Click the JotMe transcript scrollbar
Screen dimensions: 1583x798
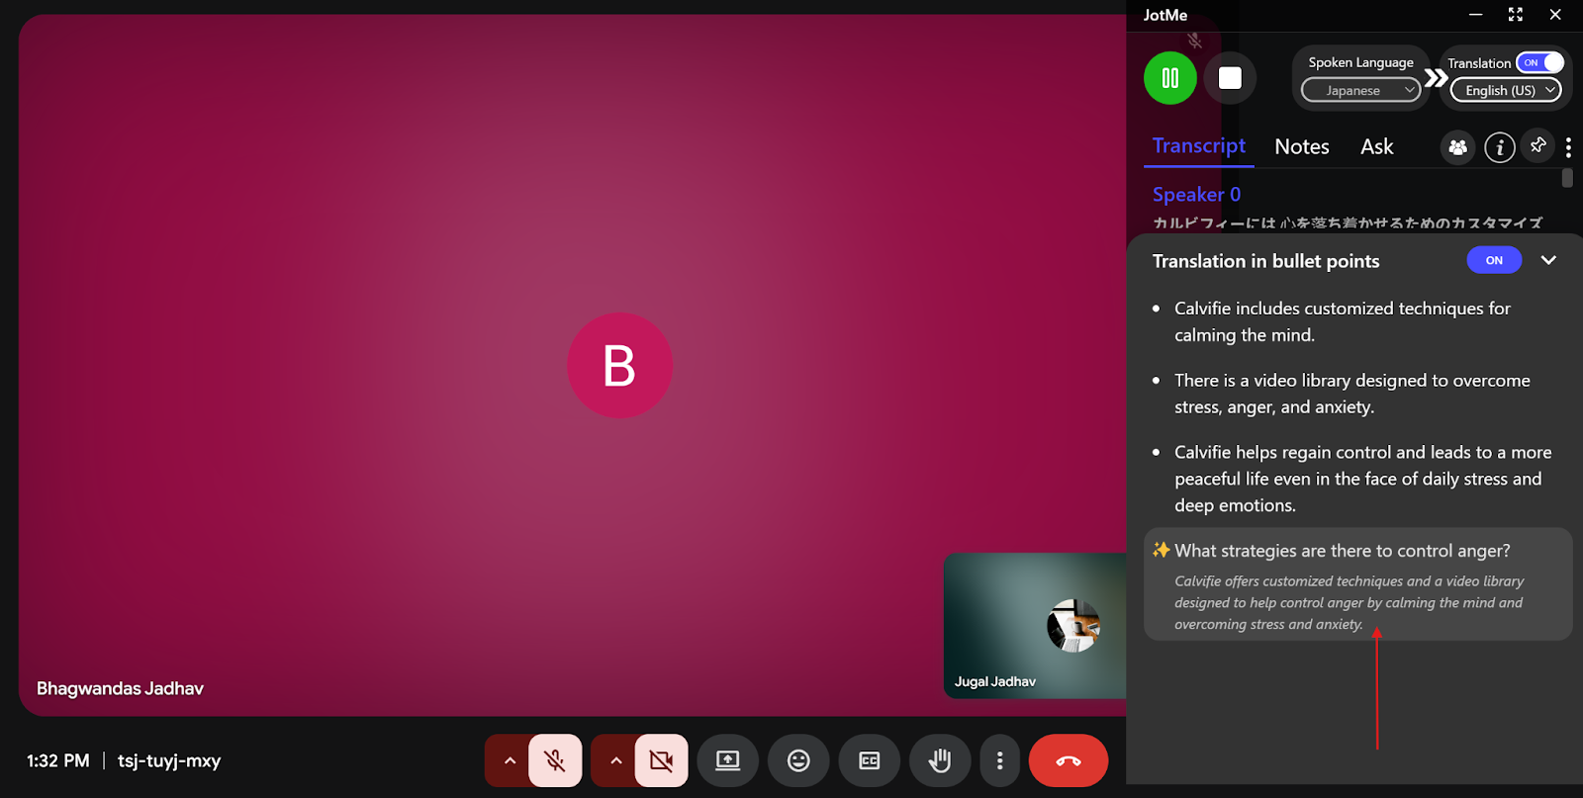[1567, 178]
